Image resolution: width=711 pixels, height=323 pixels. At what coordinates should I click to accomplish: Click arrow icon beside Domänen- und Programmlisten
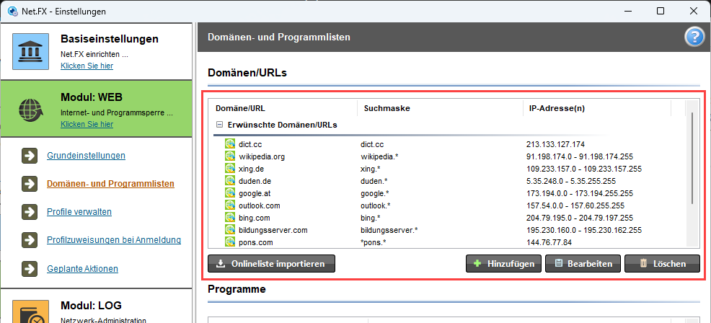(x=30, y=184)
